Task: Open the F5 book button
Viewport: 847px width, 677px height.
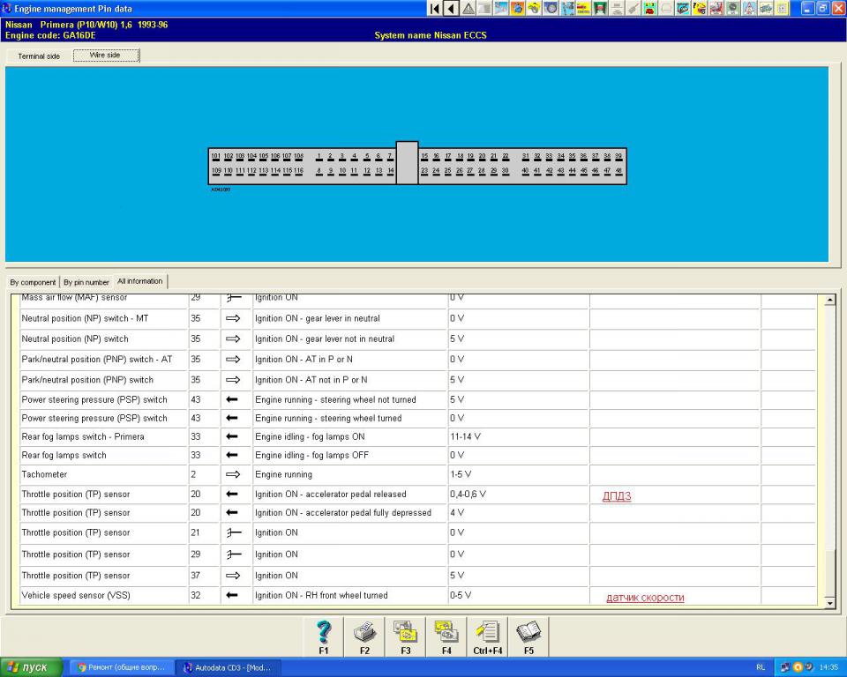Action: (x=528, y=637)
